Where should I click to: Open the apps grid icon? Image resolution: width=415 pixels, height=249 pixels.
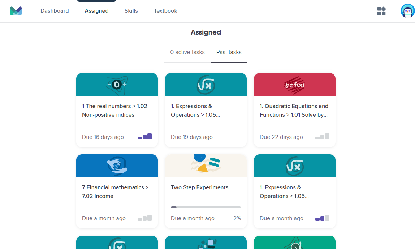381,11
